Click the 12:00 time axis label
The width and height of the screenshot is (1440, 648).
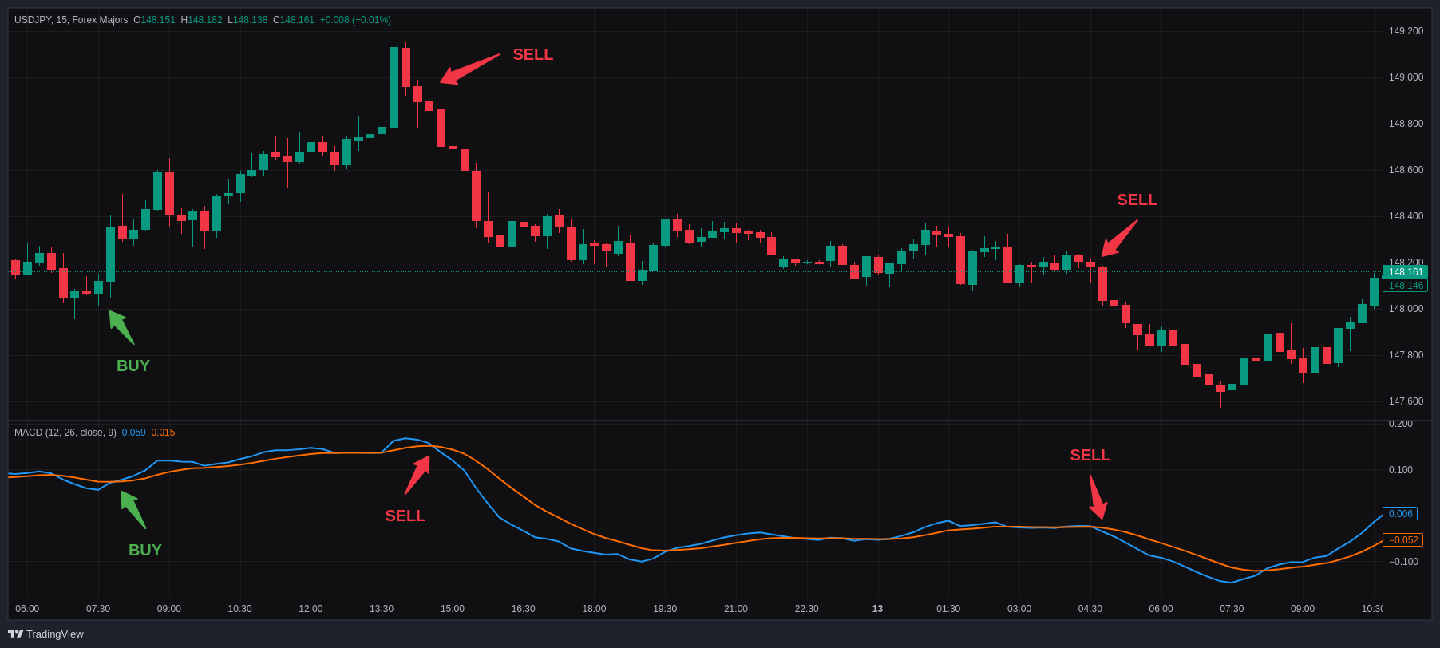click(x=311, y=609)
